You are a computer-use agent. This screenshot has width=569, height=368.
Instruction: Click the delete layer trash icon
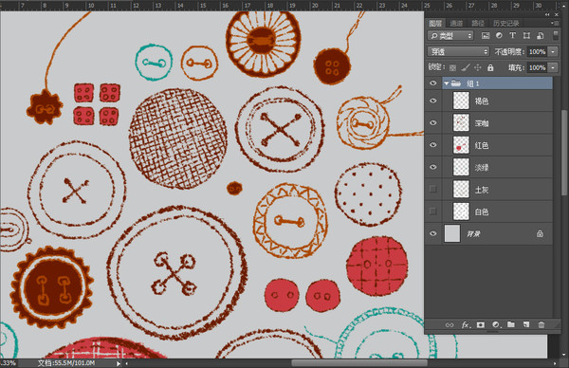pyautogui.click(x=541, y=324)
